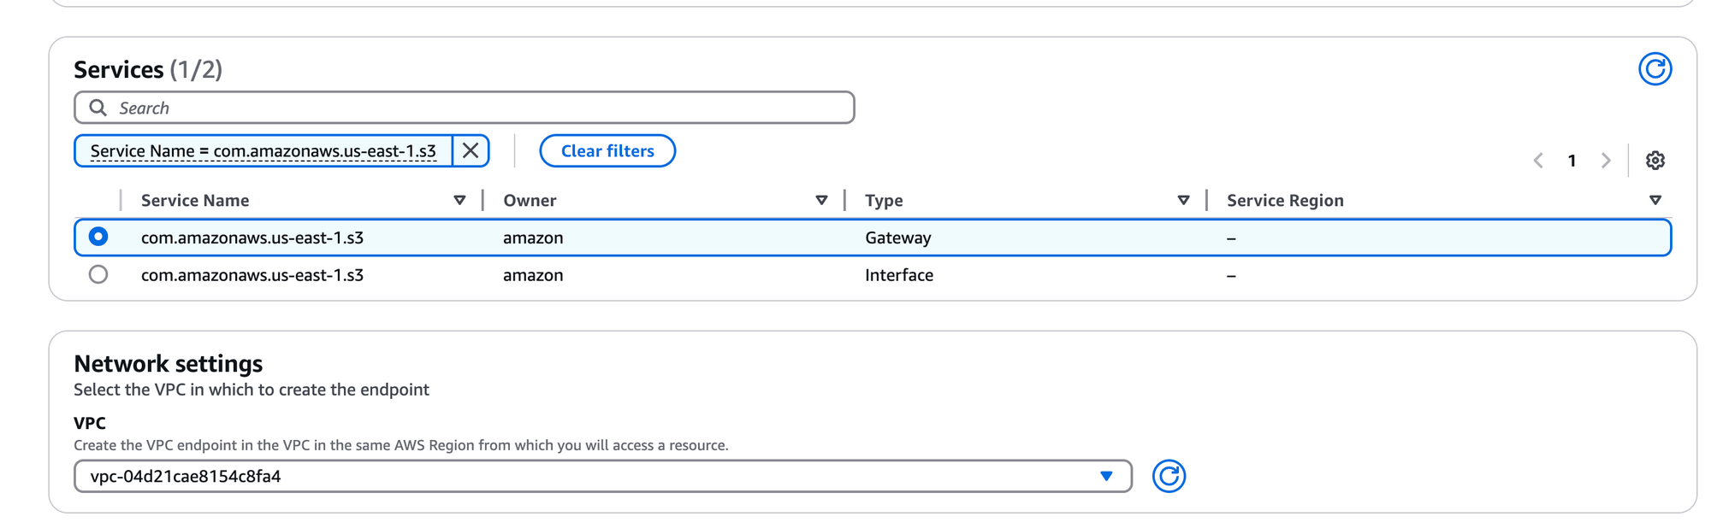The width and height of the screenshot is (1711, 528).
Task: Refresh the Services list
Action: click(1655, 69)
